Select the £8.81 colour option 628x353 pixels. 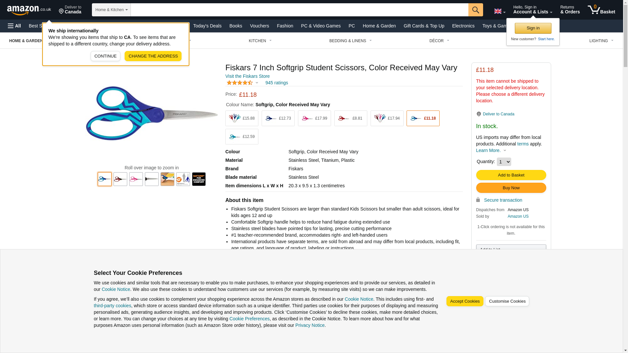point(350,118)
